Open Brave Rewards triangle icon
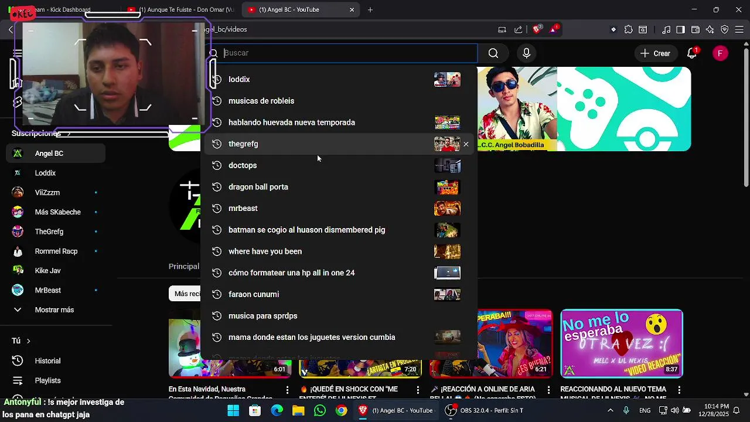The width and height of the screenshot is (750, 422). pos(554,29)
